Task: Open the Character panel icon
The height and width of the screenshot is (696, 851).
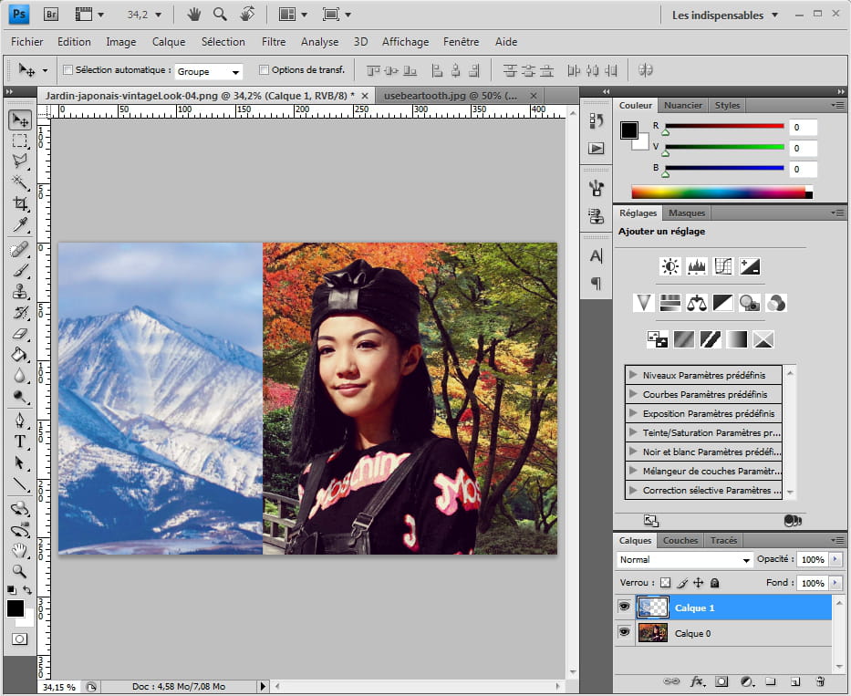Action: point(597,255)
